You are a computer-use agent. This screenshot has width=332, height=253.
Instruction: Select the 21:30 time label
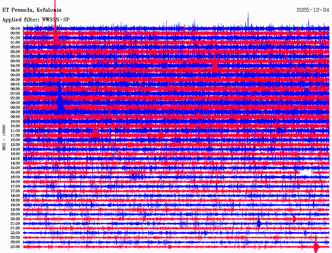(15, 228)
